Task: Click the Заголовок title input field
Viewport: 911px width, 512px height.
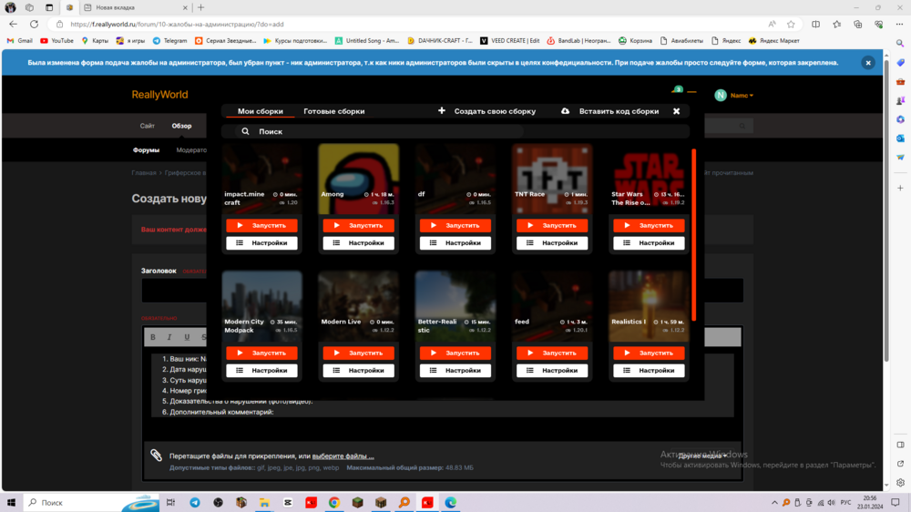Action: pos(442,291)
